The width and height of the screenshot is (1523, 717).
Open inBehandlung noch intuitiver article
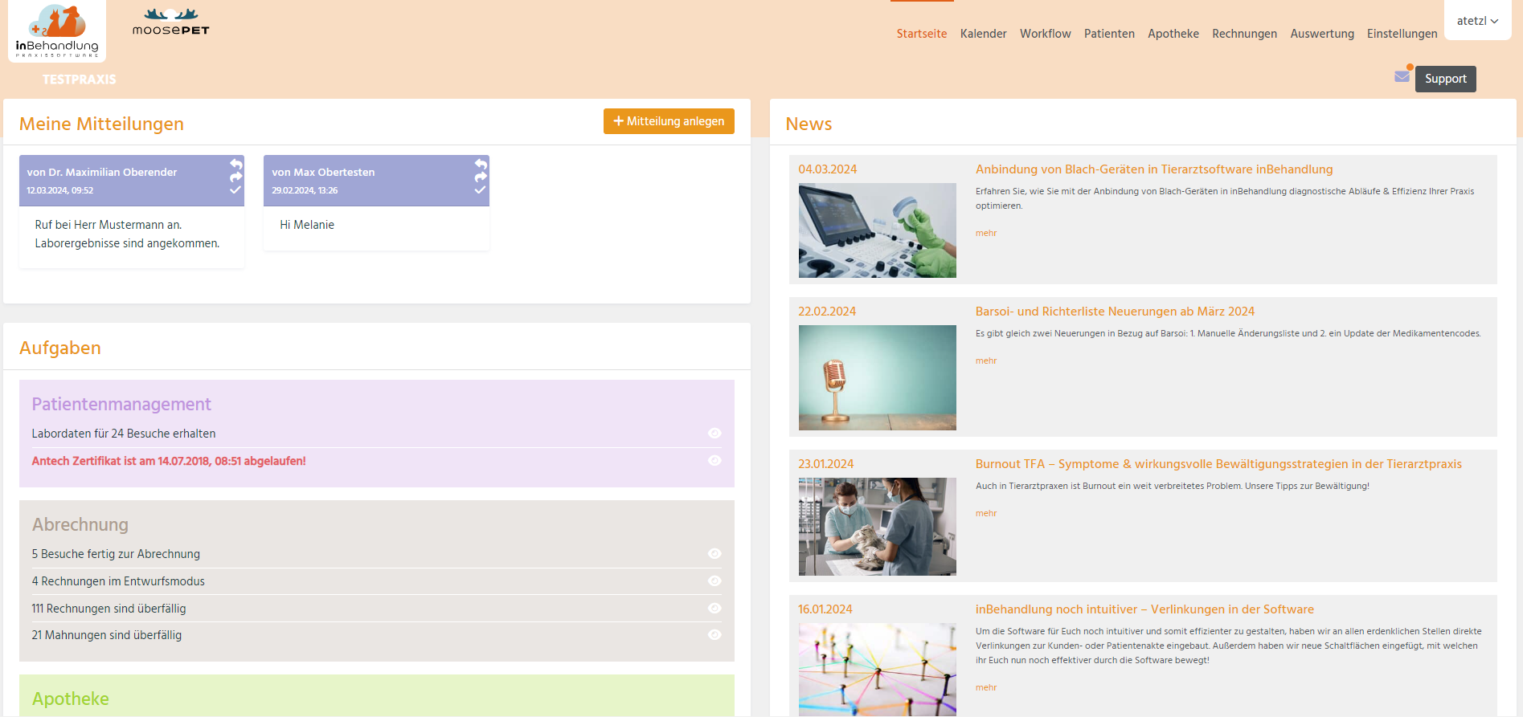pyautogui.click(x=1144, y=609)
